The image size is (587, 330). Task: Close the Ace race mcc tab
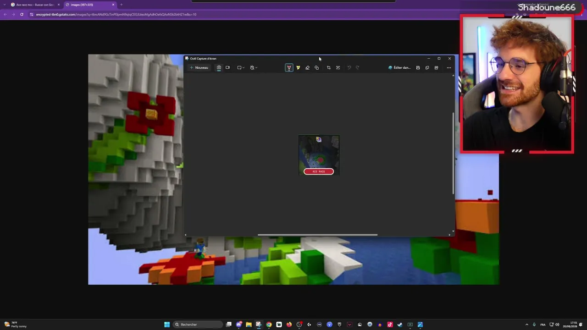click(x=59, y=5)
